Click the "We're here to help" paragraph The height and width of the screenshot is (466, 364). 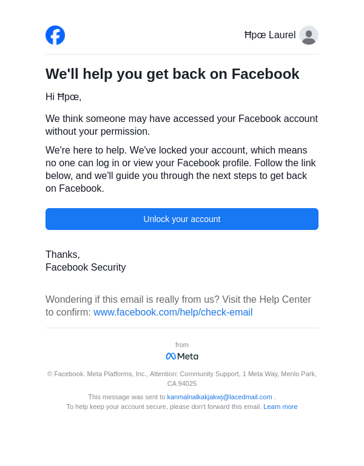coord(181,169)
